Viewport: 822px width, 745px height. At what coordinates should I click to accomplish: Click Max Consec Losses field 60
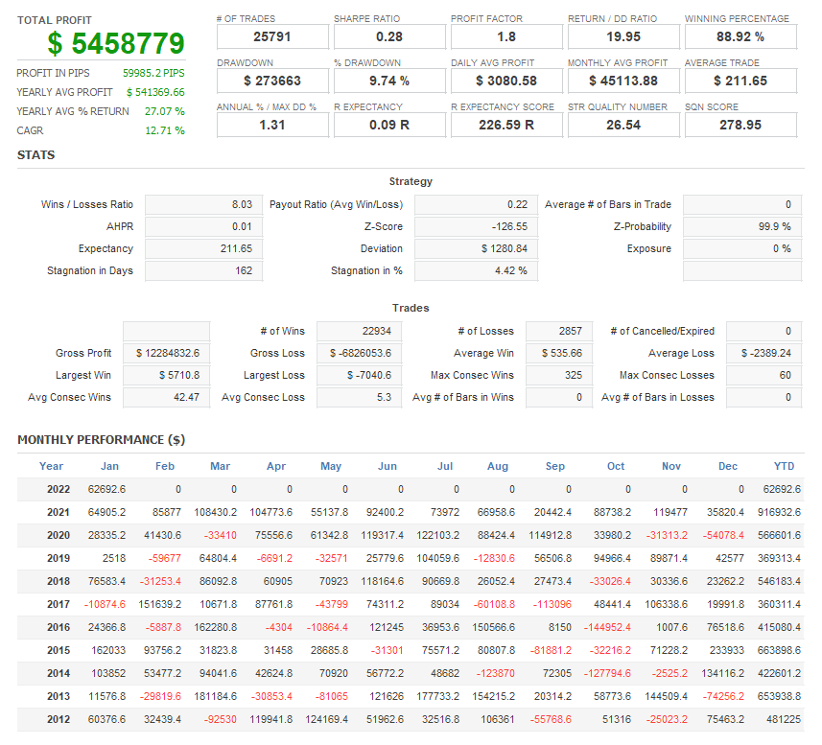pyautogui.click(x=763, y=375)
